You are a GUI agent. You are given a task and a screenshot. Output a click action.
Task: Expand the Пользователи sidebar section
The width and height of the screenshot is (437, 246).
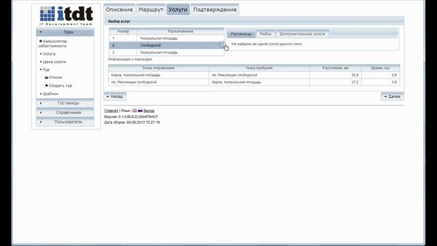click(x=65, y=122)
